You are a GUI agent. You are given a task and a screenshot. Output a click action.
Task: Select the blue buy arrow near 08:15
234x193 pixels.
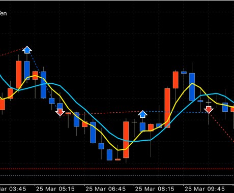point(142,114)
